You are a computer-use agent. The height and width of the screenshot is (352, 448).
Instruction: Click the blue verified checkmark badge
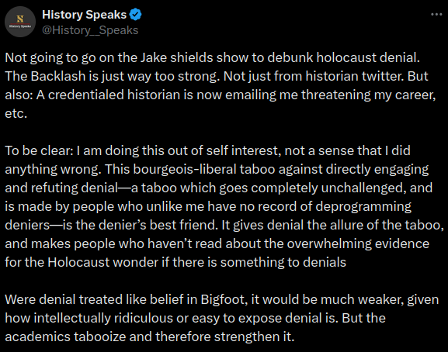click(135, 15)
